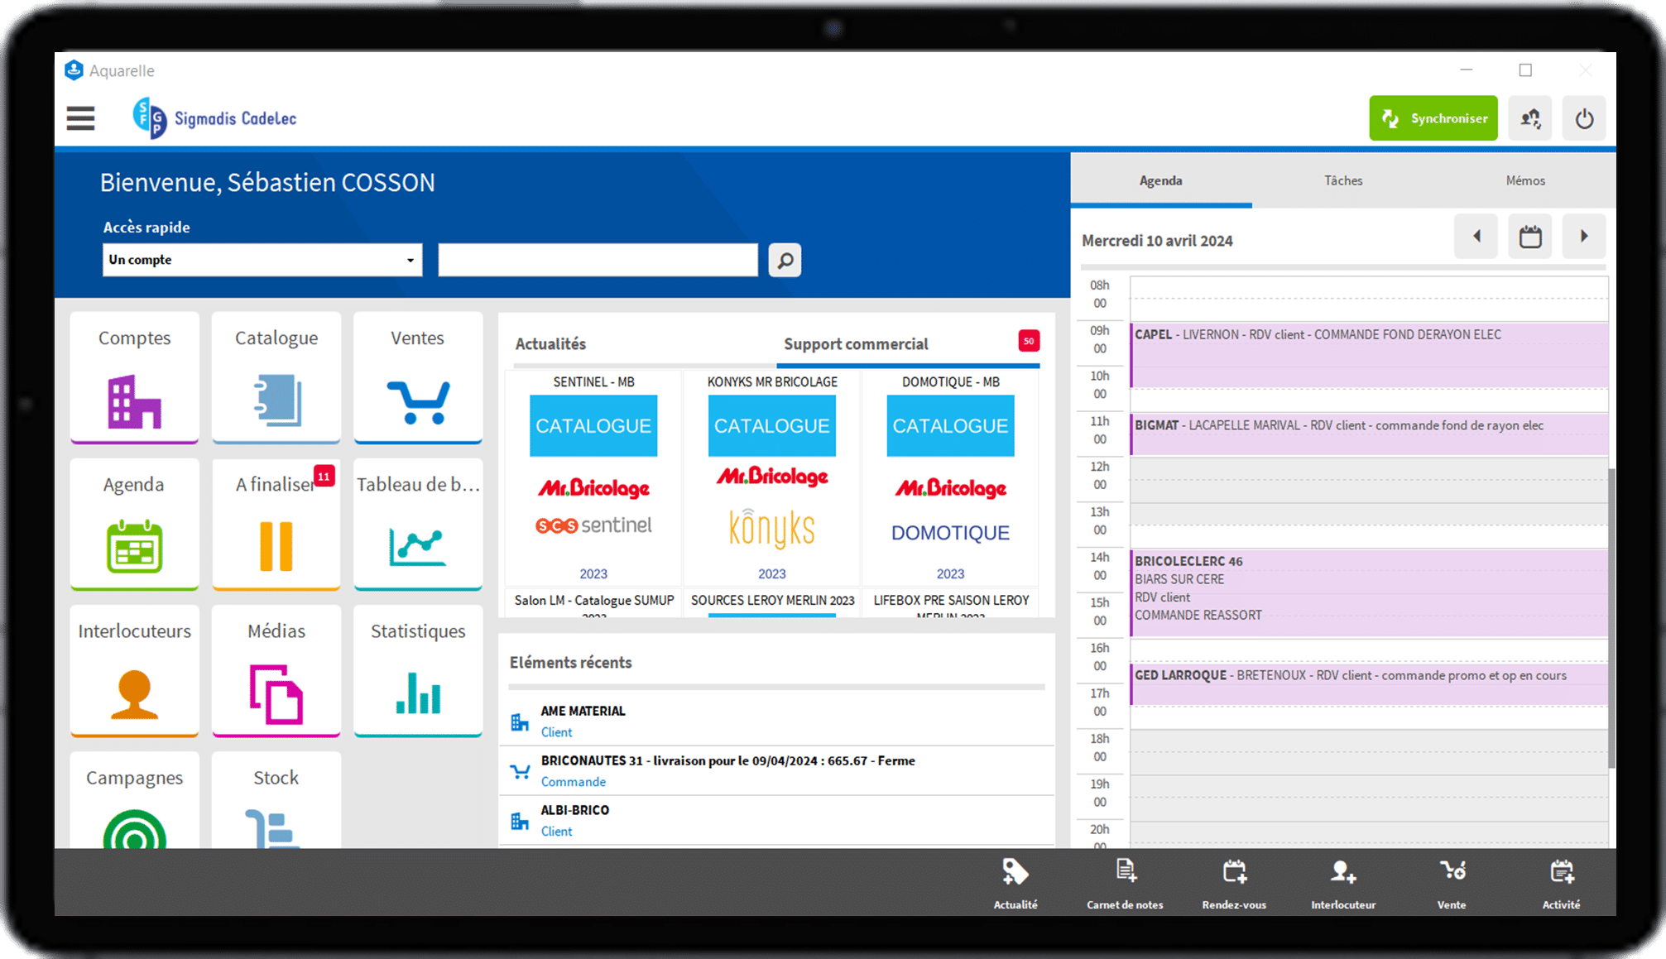The height and width of the screenshot is (959, 1666).
Task: Open the A finaliser tile
Action: tap(276, 524)
